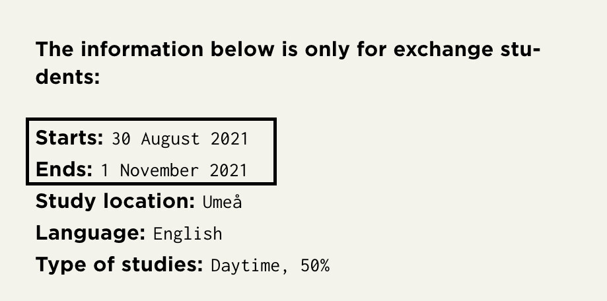Select the end date 1 November 2021

174,170
